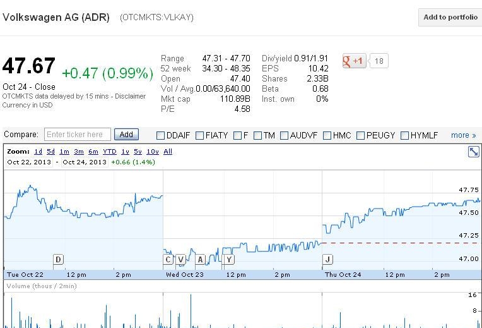This screenshot has width=482, height=328.
Task: Click the Tue Oct 22 date label
Action: 25,275
